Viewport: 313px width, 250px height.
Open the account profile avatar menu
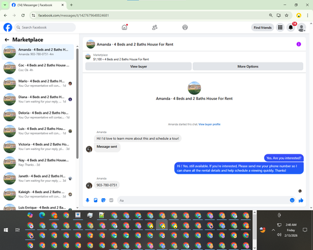click(301, 27)
